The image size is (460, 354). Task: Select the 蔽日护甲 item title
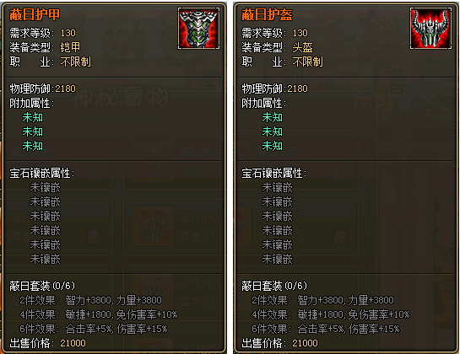tap(35, 14)
